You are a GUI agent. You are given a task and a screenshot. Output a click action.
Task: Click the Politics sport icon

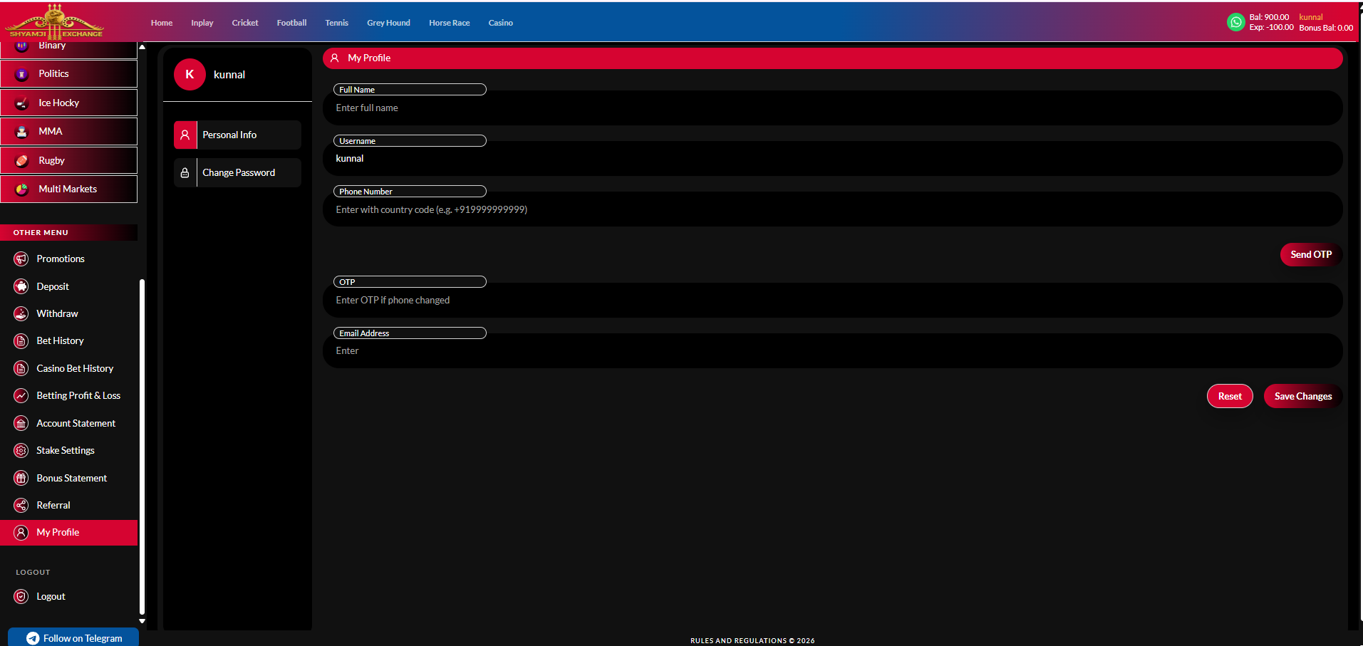21,74
